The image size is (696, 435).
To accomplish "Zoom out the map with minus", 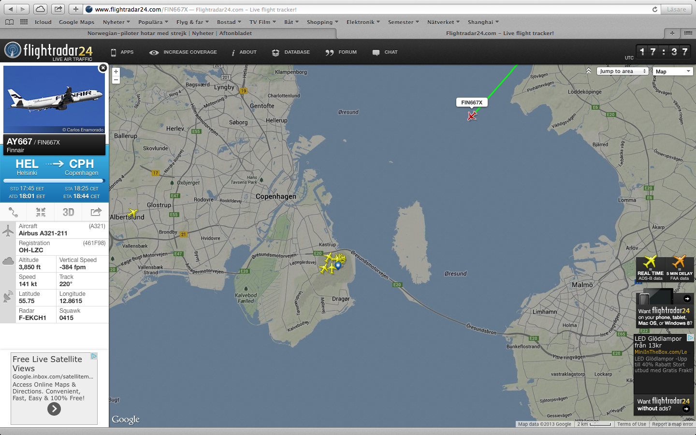I will tap(116, 80).
